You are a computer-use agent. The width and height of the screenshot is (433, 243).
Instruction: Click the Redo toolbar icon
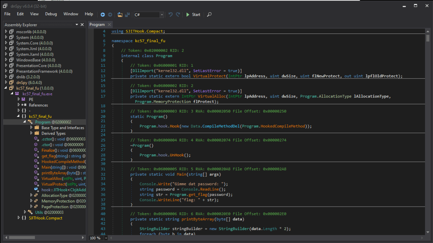[x=178, y=14]
